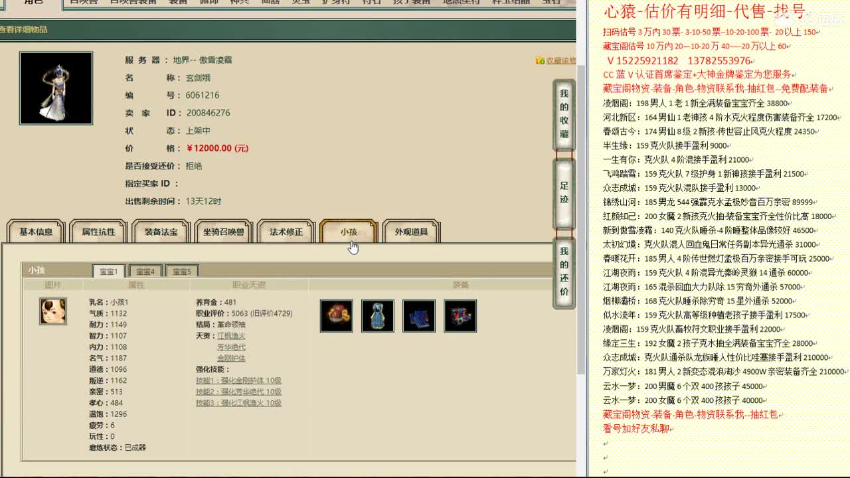Click the 江枫渔火 talent link

tap(231, 336)
